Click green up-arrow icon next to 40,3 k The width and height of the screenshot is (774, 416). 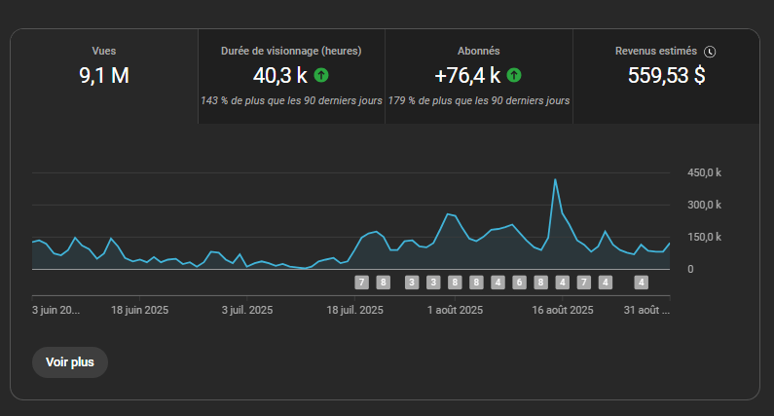321,75
